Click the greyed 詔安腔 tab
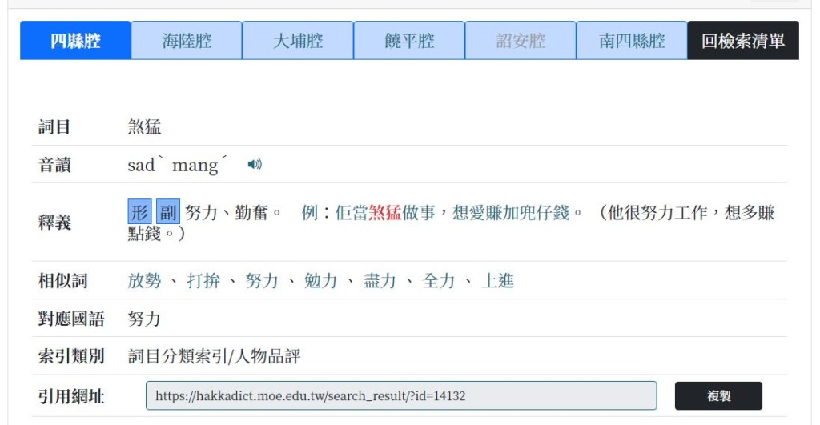Viewport: 820px width, 425px height. pyautogui.click(x=521, y=41)
